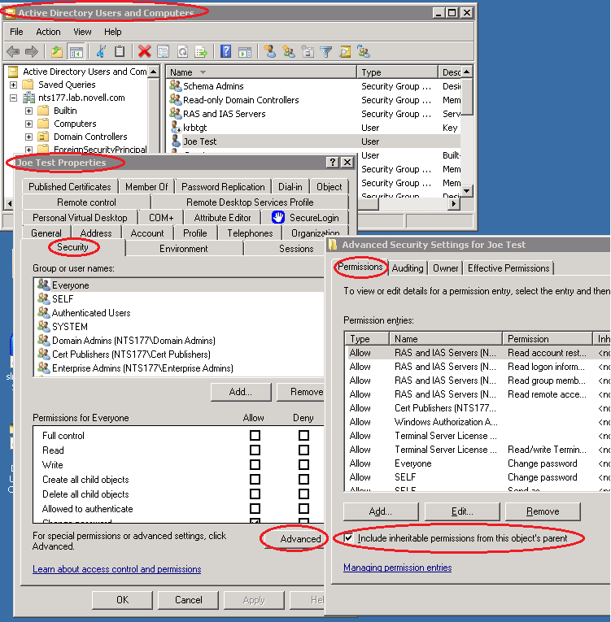
Task: Click the clipboard Paste icon
Action: tap(120, 51)
